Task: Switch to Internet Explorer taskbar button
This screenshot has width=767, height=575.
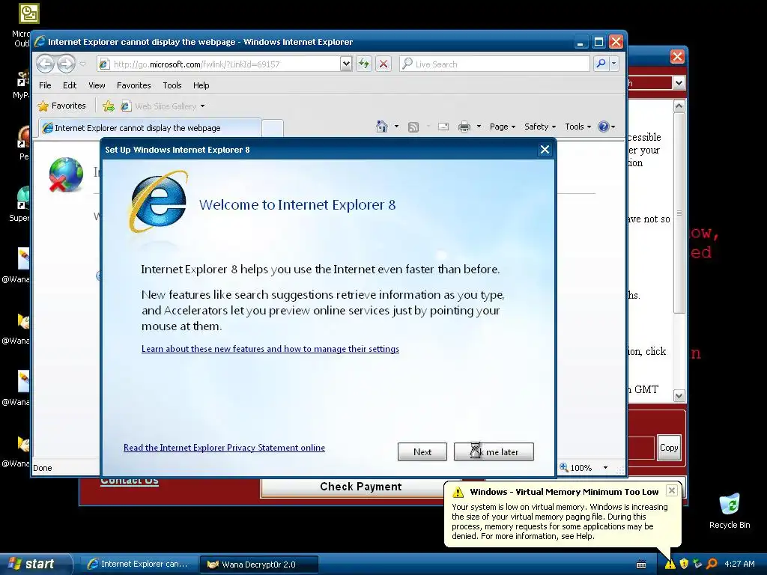Action: coord(139,564)
